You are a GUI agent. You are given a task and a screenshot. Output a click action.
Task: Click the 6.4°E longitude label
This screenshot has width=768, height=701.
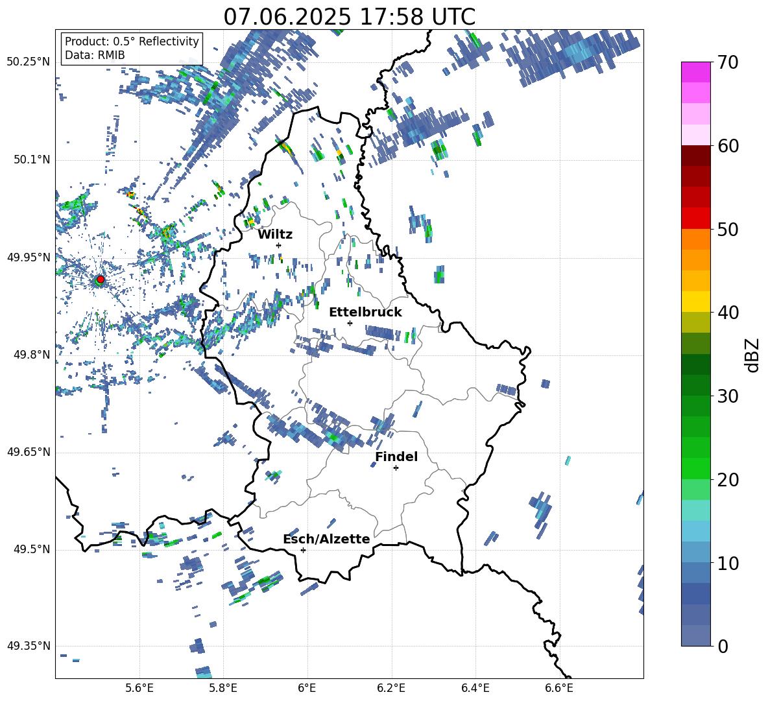[475, 688]
